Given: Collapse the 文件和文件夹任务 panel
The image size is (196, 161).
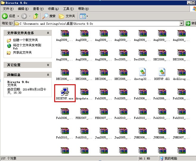Looking at the screenshot, I should coord(48,33).
